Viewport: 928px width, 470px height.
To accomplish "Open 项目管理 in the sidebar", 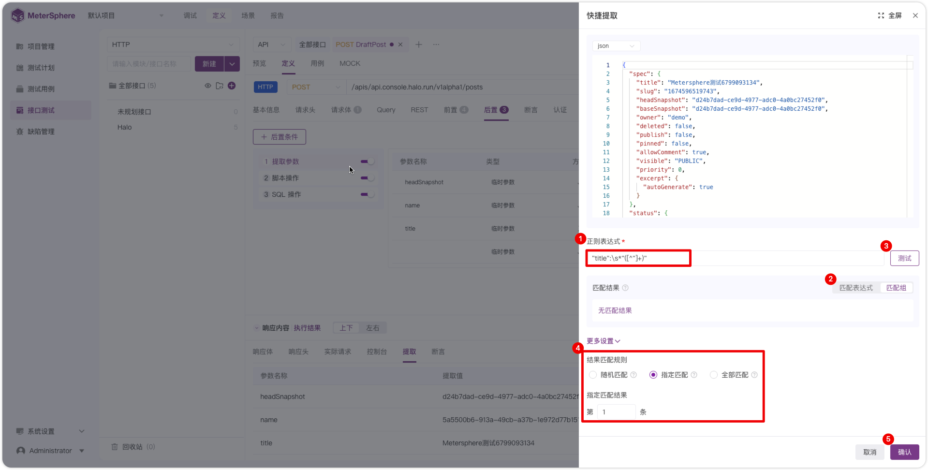I will tap(51, 46).
